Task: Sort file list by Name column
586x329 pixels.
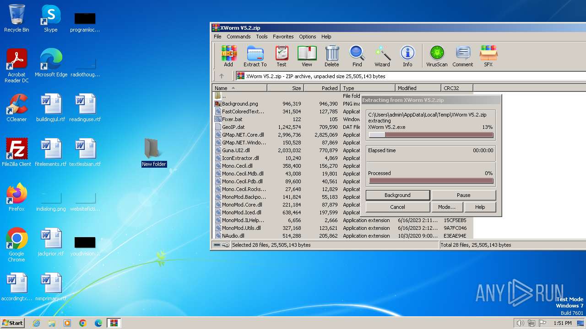Action: (239, 88)
